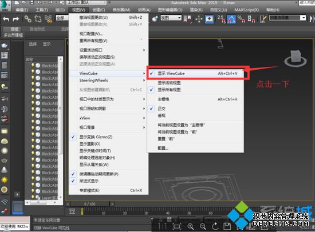Switch to the 自由形式 ribbon tab
Screen dimensions: 315x232
(x=37, y=29)
